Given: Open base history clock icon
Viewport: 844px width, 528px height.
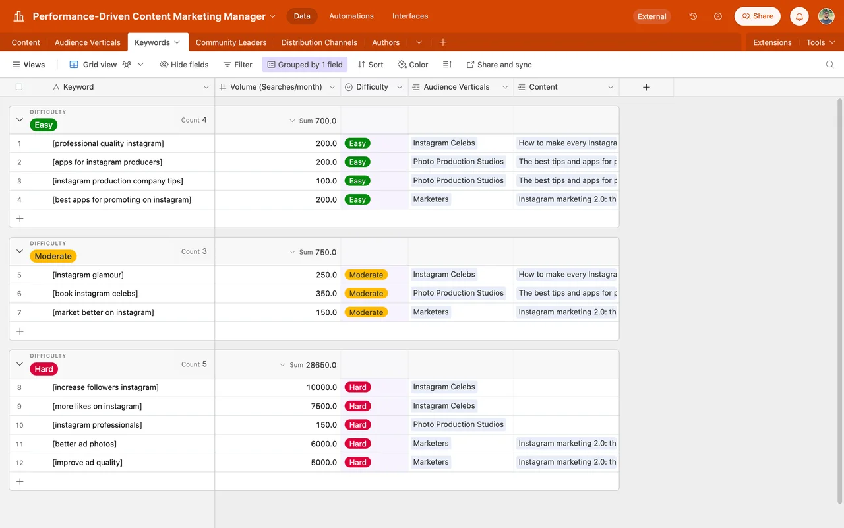Looking at the screenshot, I should [693, 16].
